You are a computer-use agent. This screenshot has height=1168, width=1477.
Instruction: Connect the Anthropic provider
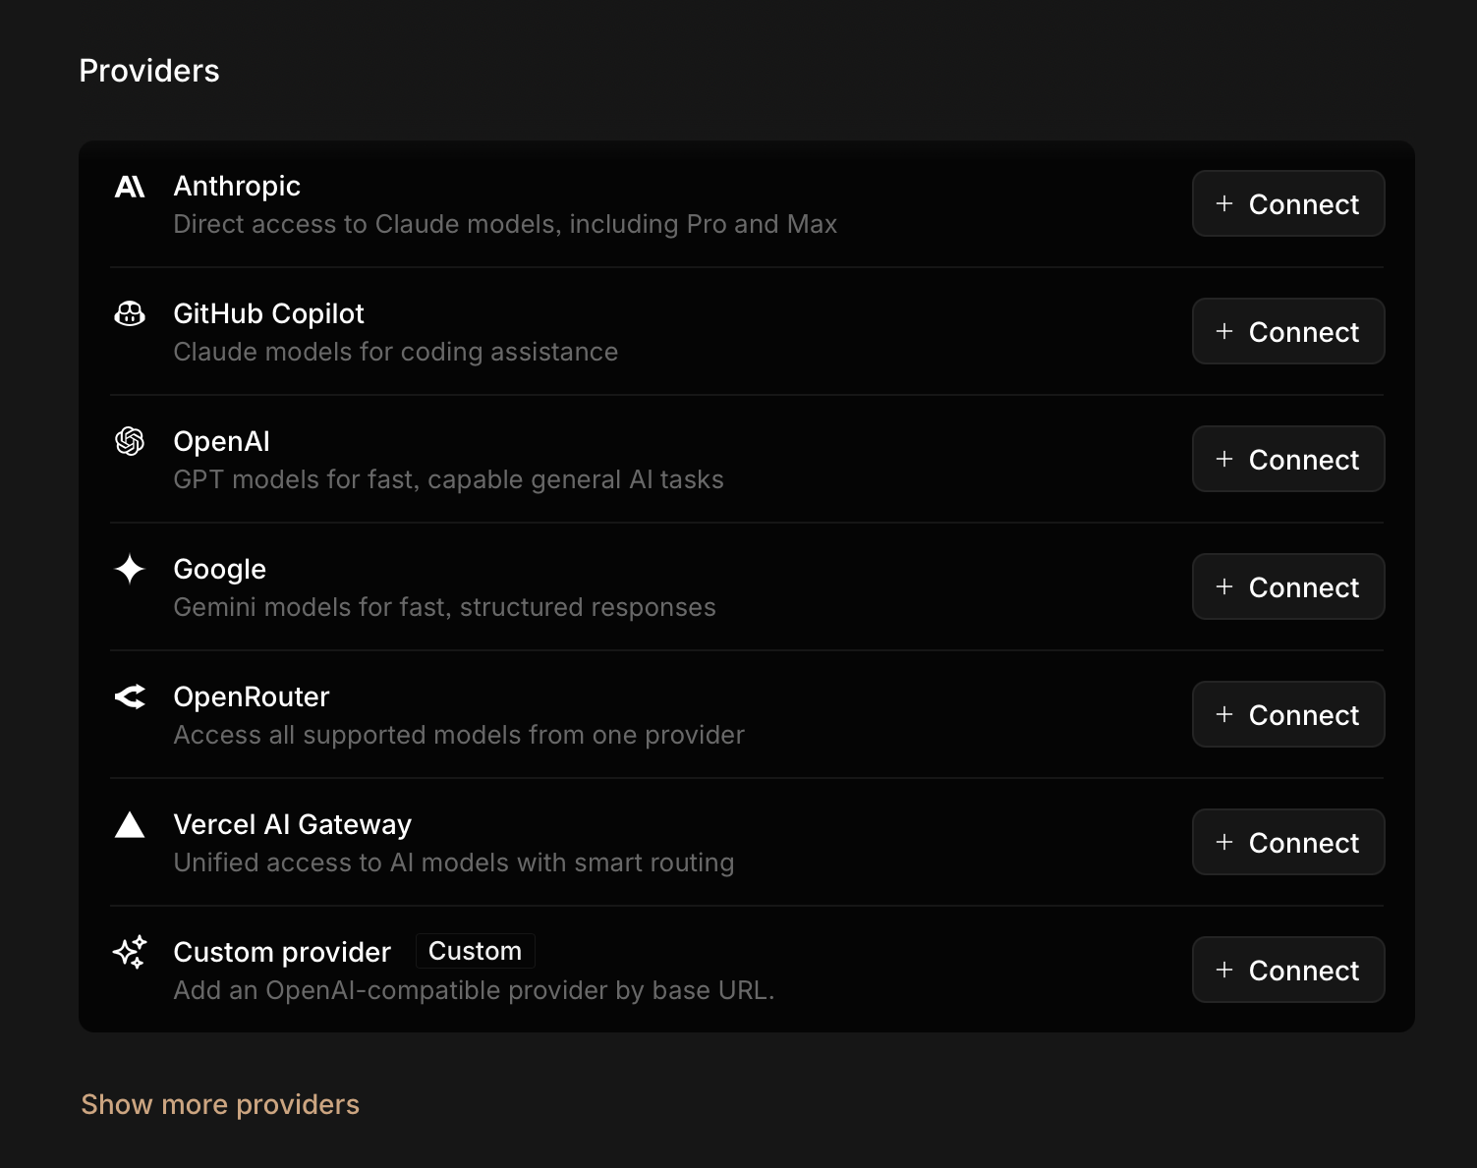click(x=1288, y=203)
